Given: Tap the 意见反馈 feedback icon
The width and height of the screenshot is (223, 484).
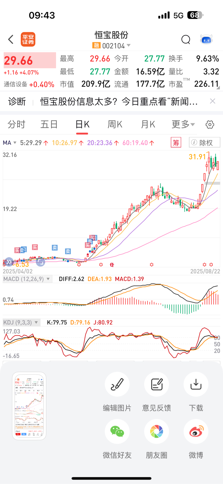Looking at the screenshot, I should [157, 384].
